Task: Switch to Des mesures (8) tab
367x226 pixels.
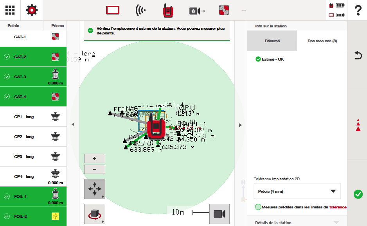Action: click(322, 41)
